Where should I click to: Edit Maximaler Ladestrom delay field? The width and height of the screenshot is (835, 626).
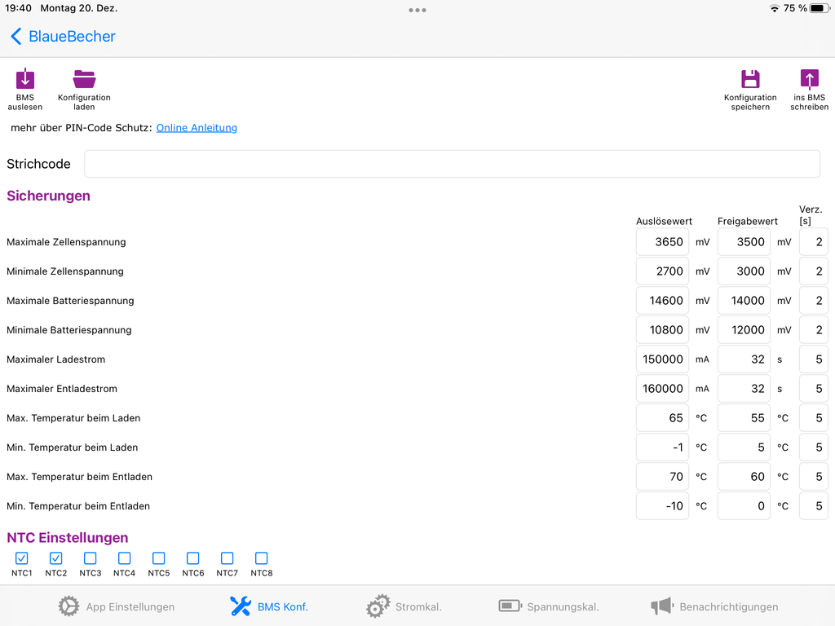pyautogui.click(x=814, y=359)
